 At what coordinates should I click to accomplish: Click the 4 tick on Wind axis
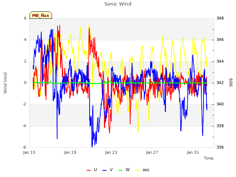coord(25,40)
